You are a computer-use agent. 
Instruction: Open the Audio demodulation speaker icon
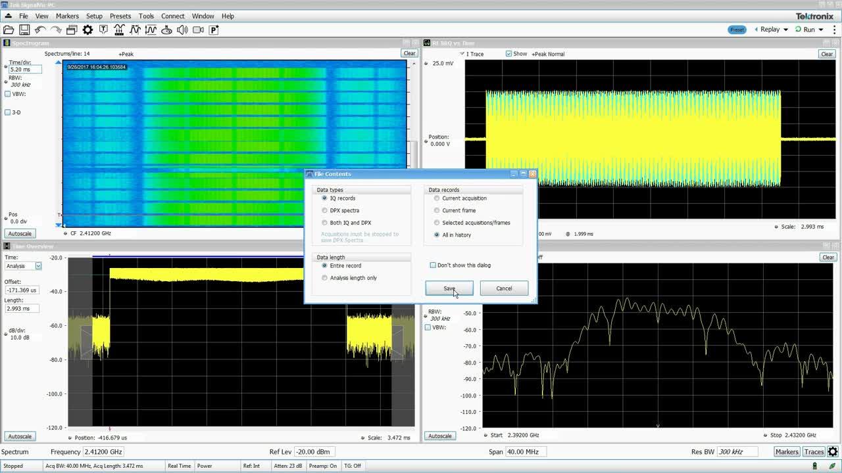183,30
